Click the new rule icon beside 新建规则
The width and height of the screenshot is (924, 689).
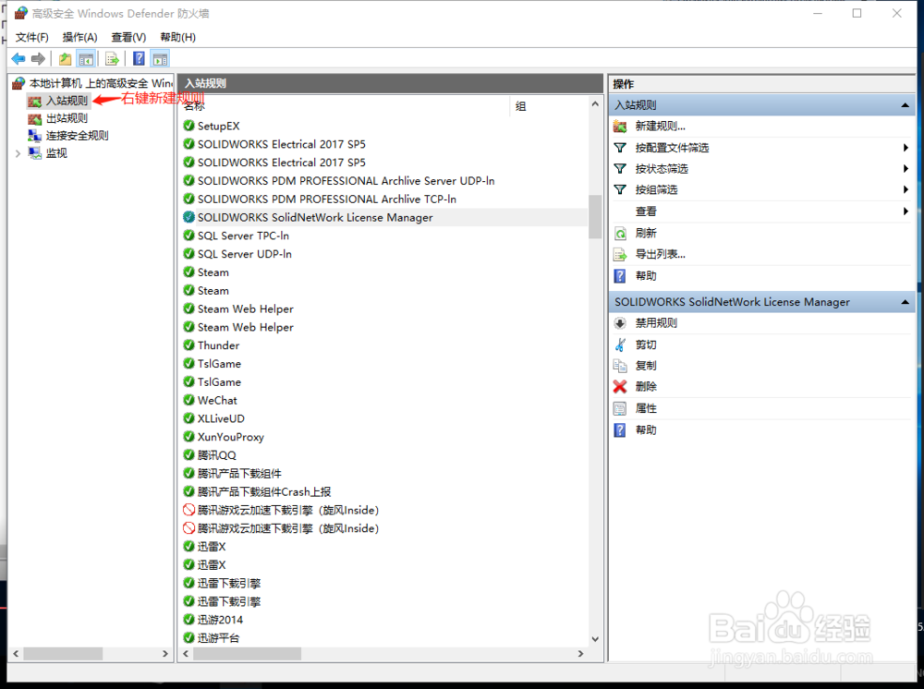tap(620, 126)
